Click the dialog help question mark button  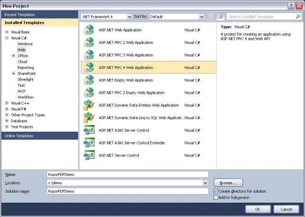pyautogui.click(x=291, y=6)
